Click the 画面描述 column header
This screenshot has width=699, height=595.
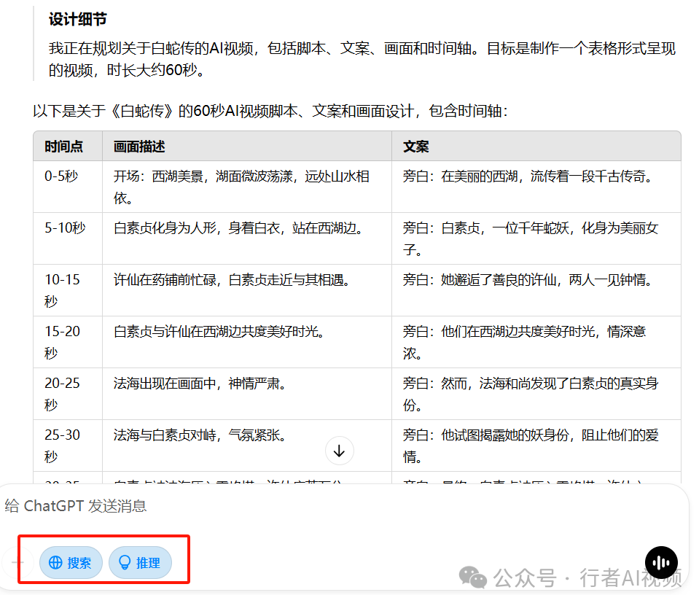pyautogui.click(x=139, y=147)
